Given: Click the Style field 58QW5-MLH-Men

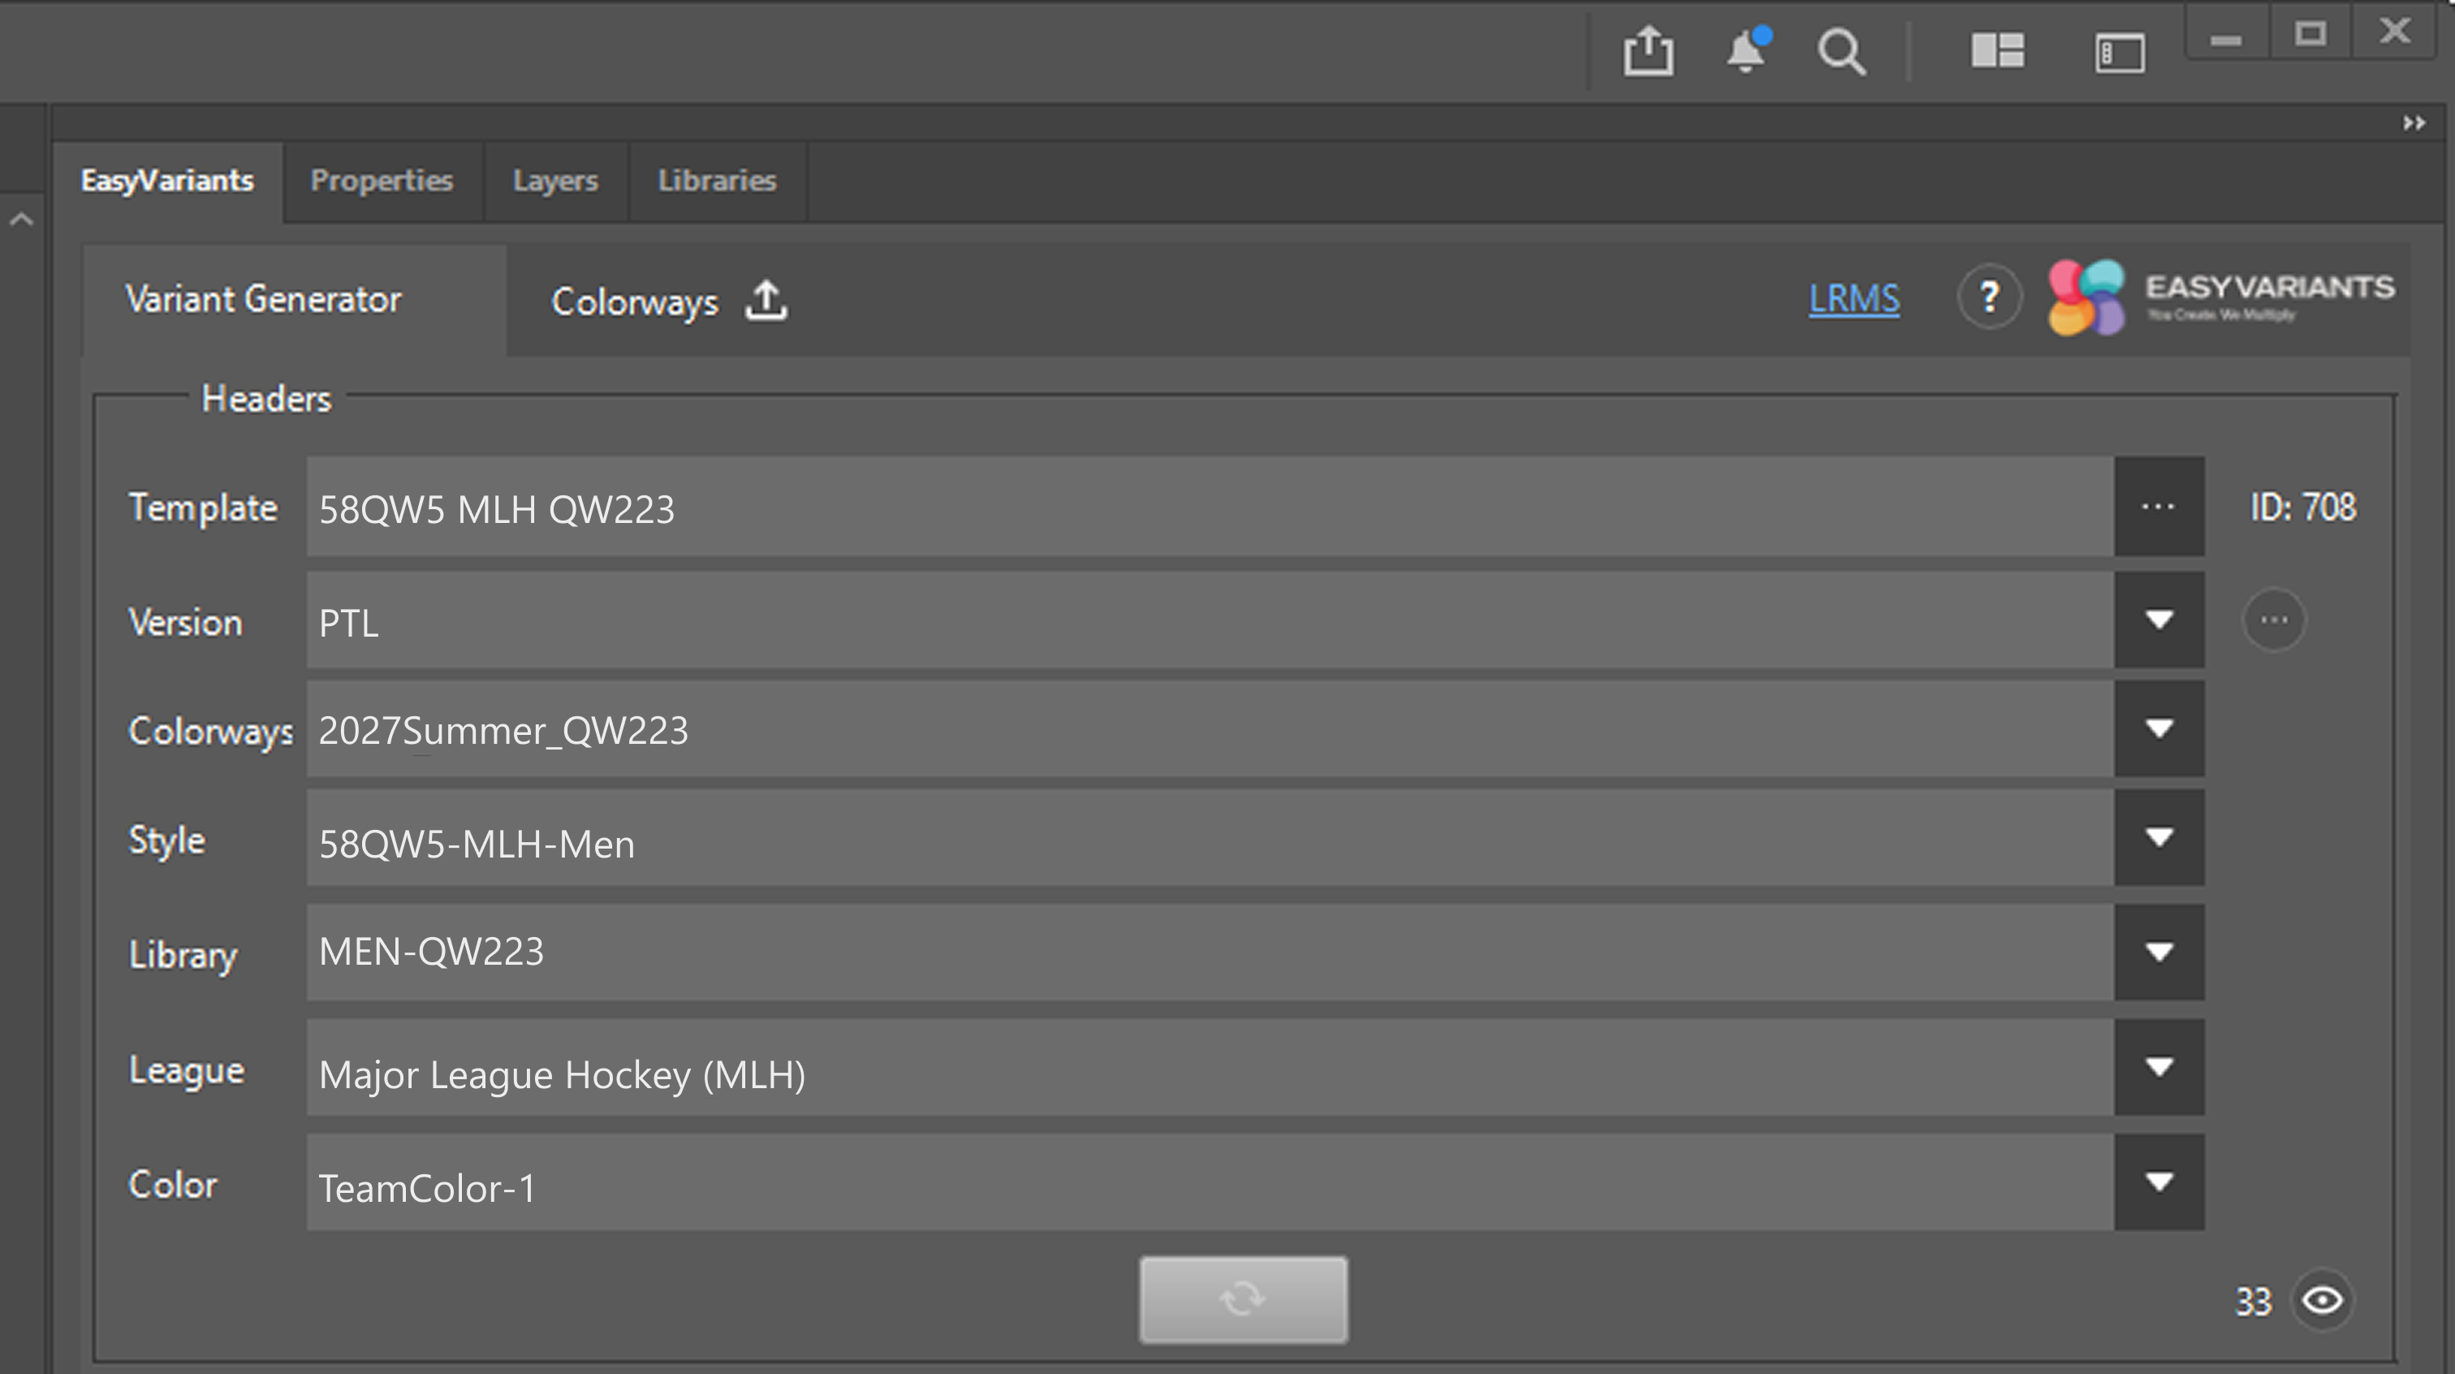Looking at the screenshot, I should click(1210, 837).
